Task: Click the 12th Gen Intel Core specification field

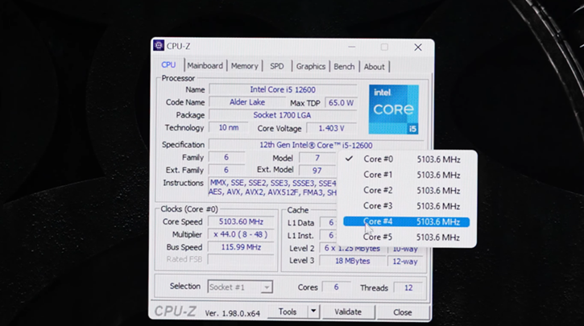Action: pos(316,145)
